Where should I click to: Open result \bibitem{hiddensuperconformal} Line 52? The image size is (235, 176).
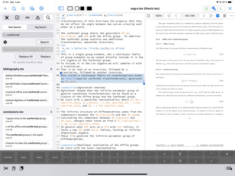tap(28, 77)
